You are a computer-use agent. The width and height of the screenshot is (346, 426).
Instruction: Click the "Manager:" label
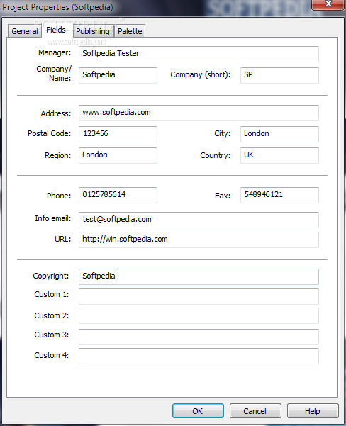tap(55, 52)
